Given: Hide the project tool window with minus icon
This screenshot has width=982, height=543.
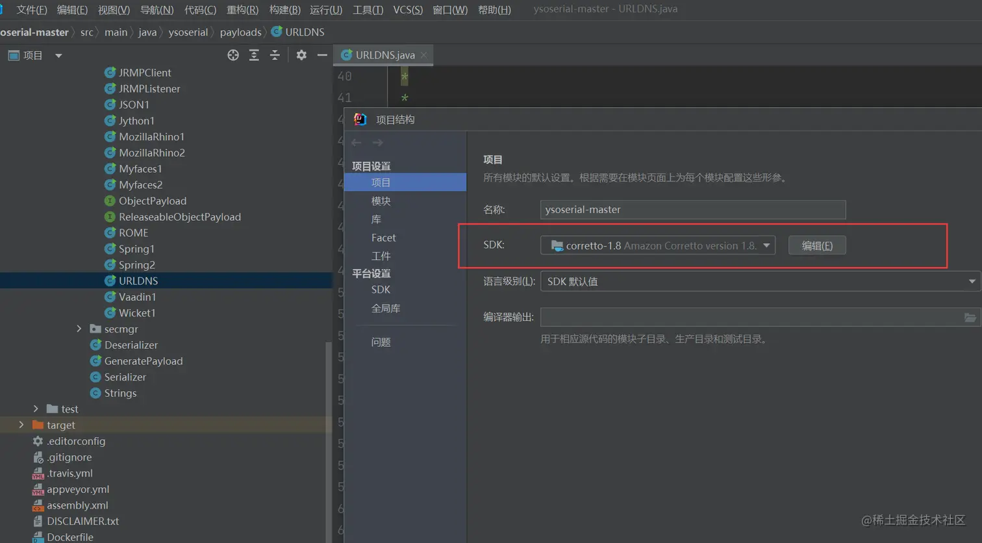Looking at the screenshot, I should (322, 55).
